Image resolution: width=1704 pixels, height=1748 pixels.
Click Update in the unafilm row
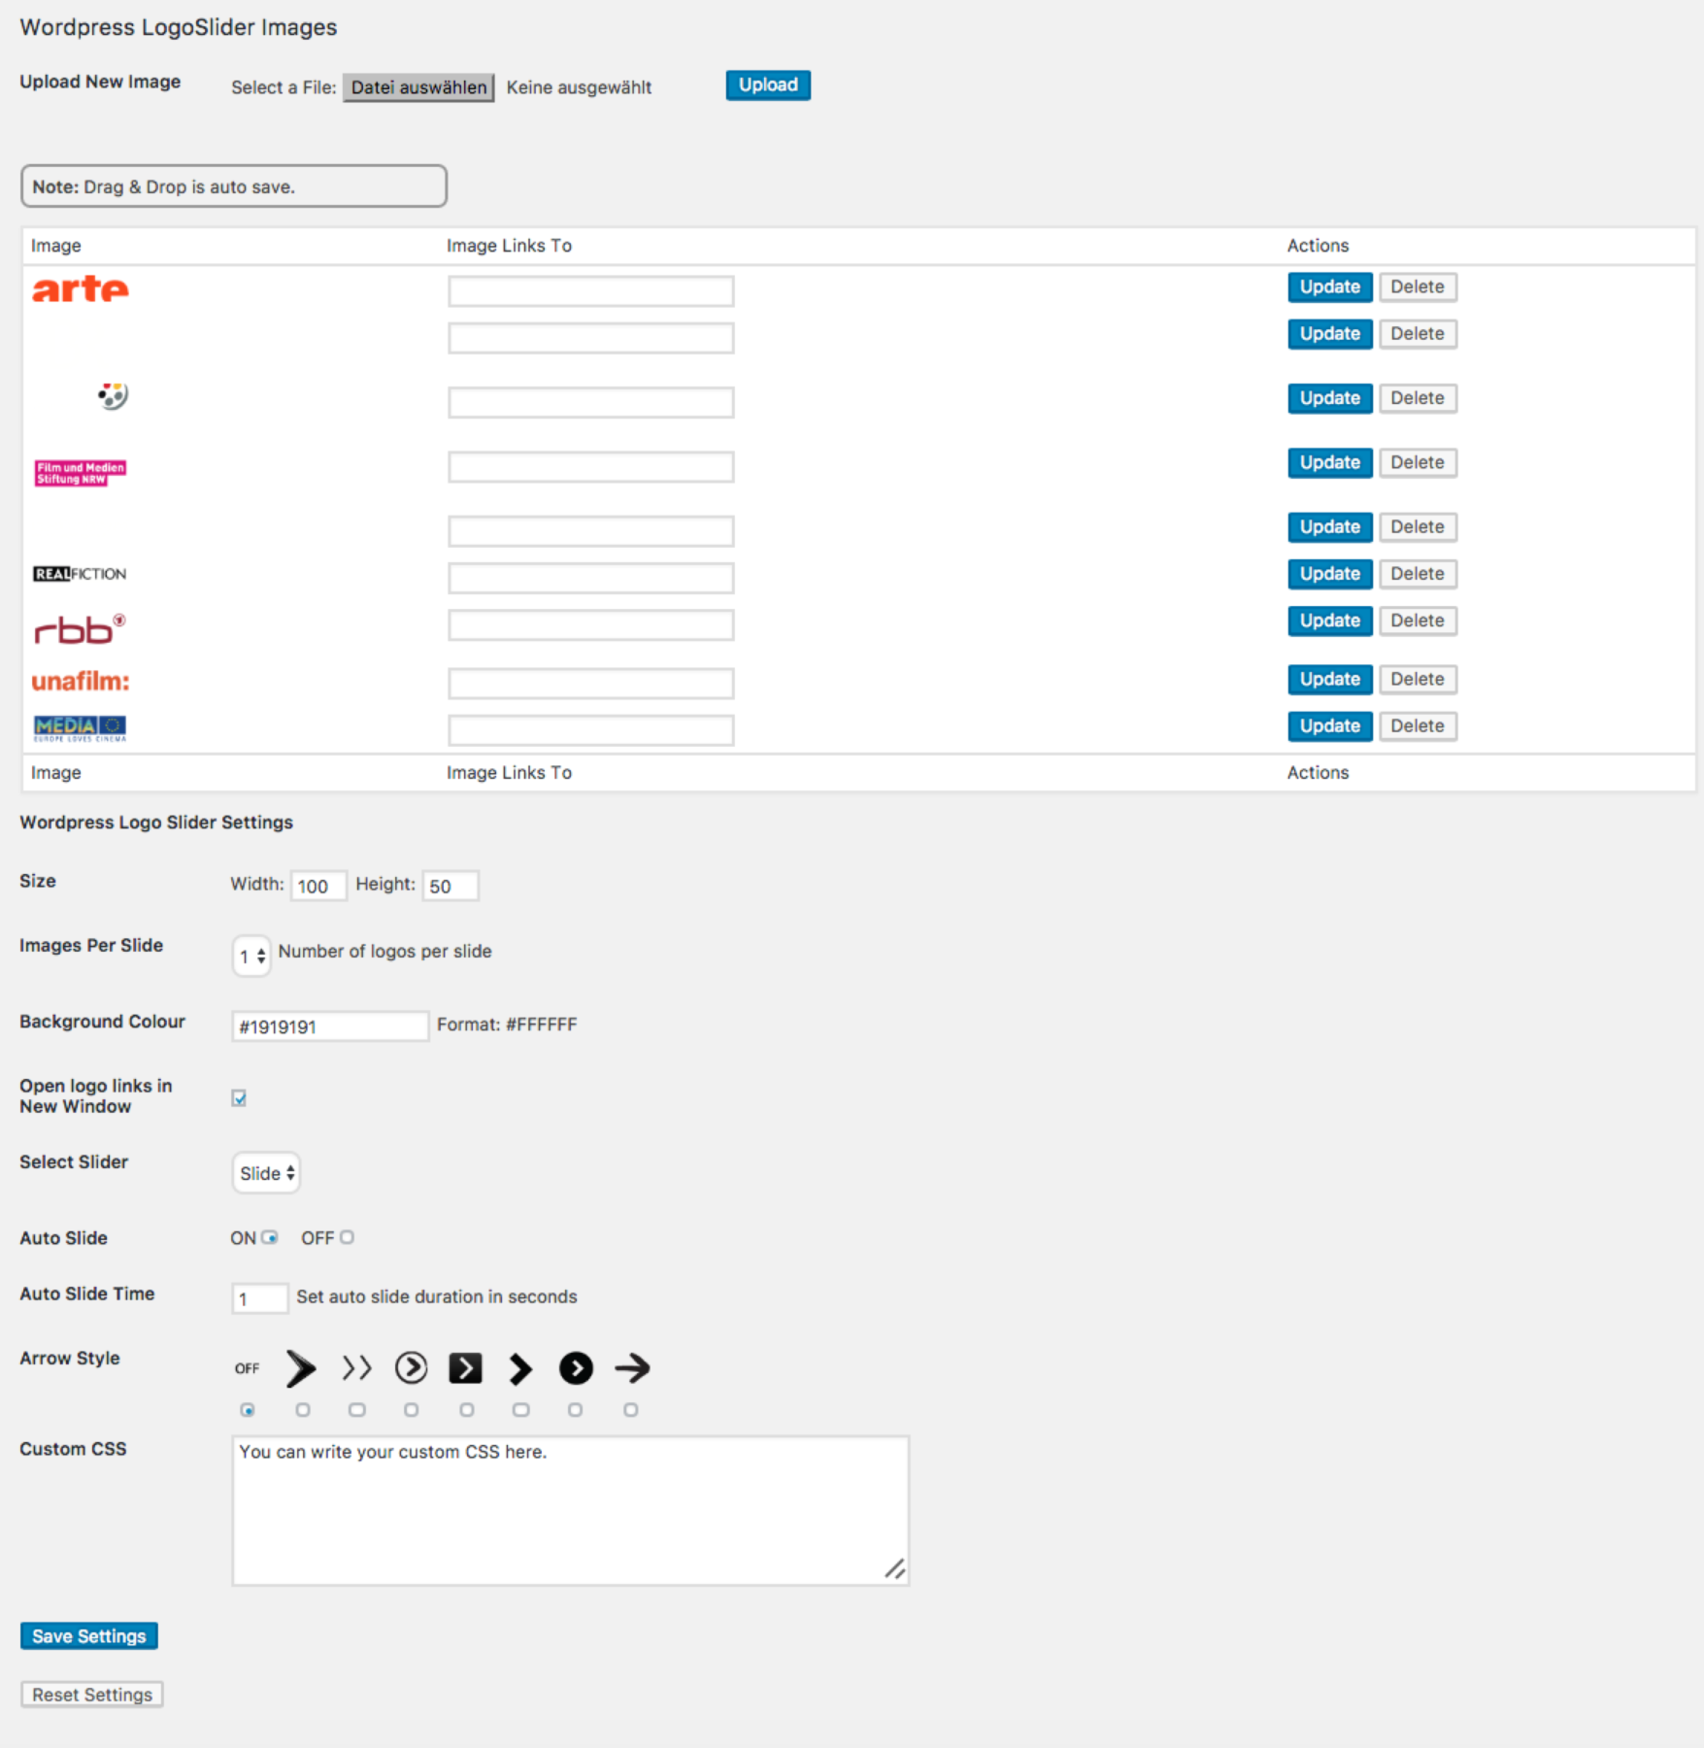[x=1330, y=680]
